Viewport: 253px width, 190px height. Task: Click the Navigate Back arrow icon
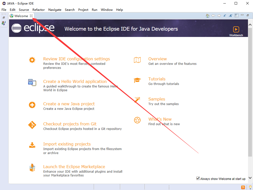(x=213, y=16)
